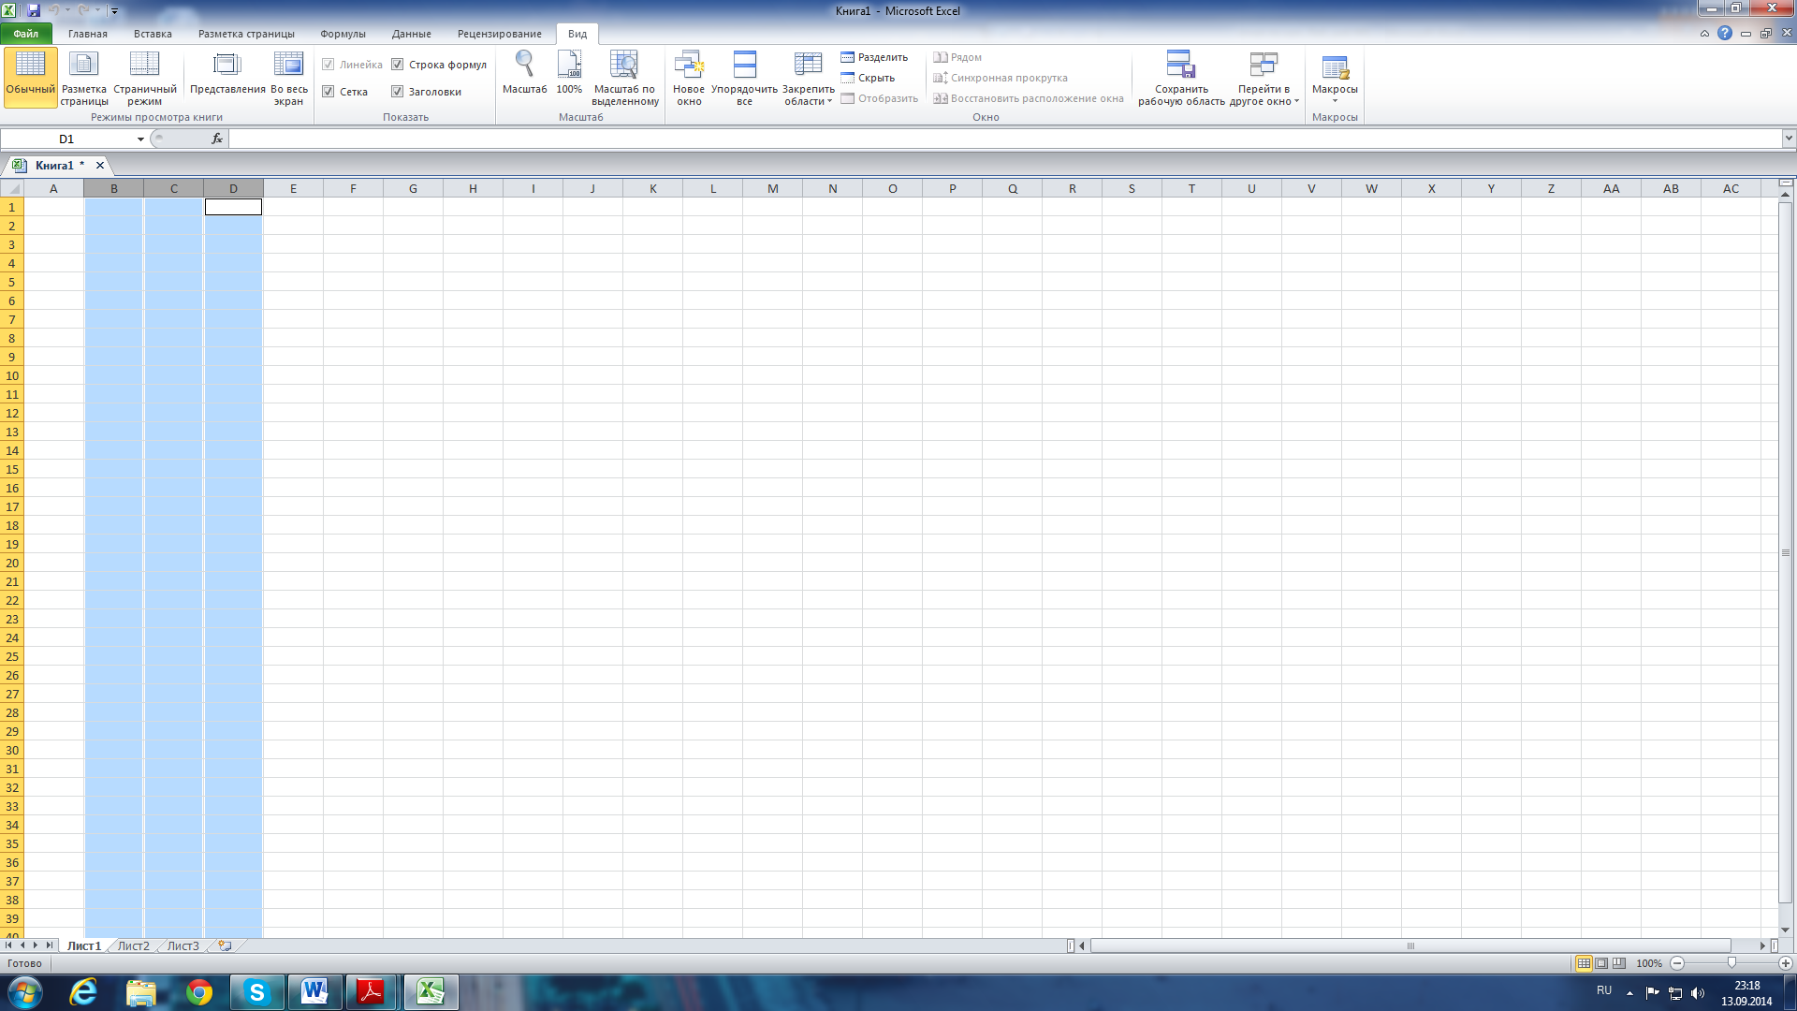Switch to sheet Лист2

point(133,945)
